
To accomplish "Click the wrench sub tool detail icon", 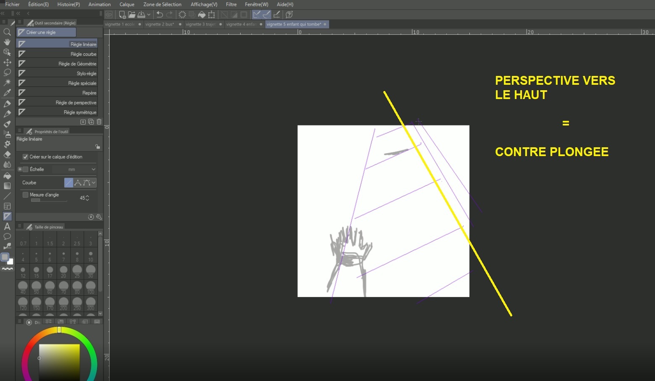I will click(x=99, y=217).
